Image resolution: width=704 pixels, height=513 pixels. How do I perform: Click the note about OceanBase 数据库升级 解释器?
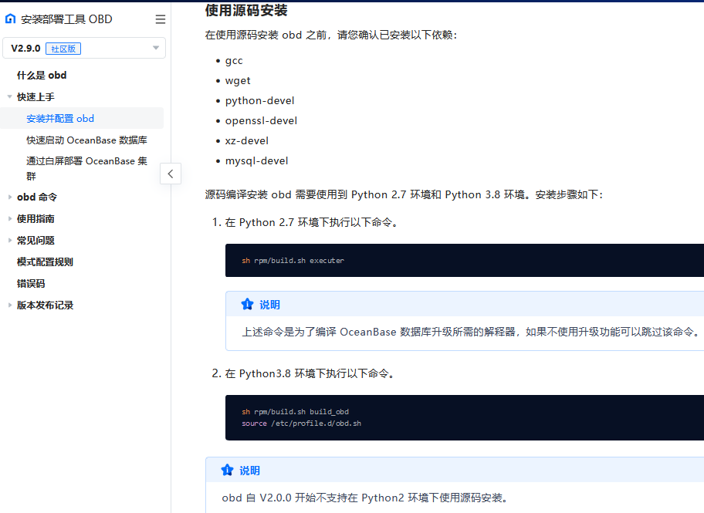pyautogui.click(x=471, y=332)
